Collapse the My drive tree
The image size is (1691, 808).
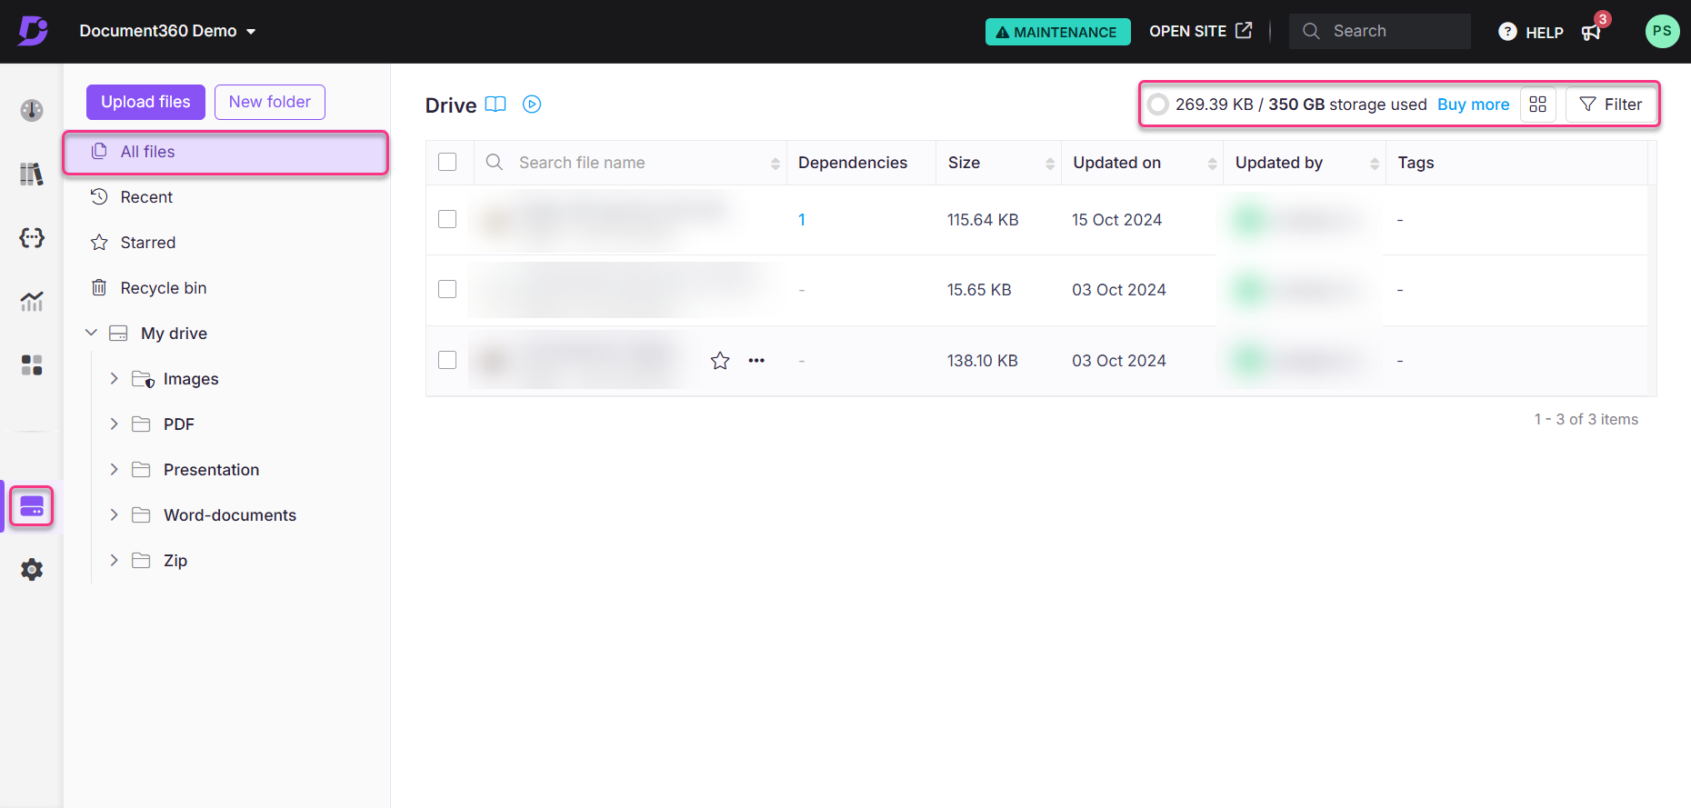click(x=91, y=333)
